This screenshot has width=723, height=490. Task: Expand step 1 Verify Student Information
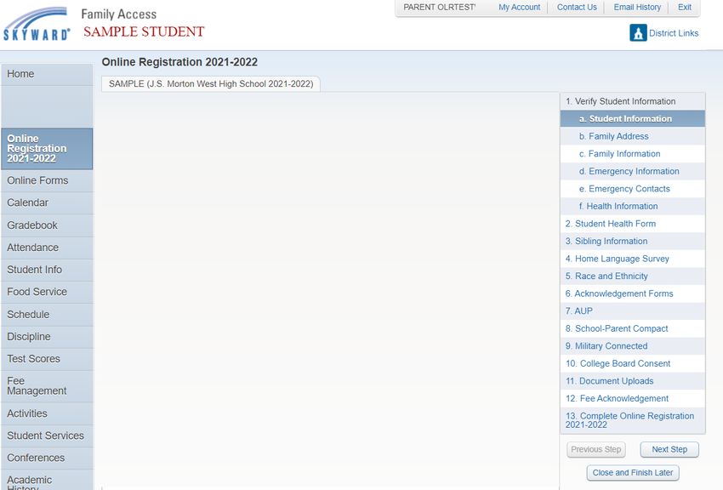coord(620,101)
